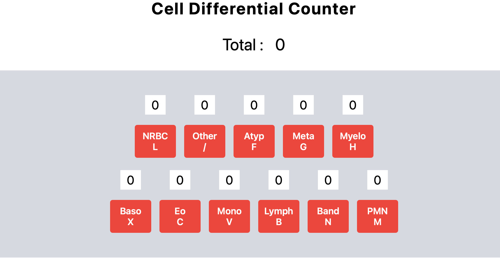500x258 pixels.
Task: Click the Baso X button
Action: click(131, 216)
